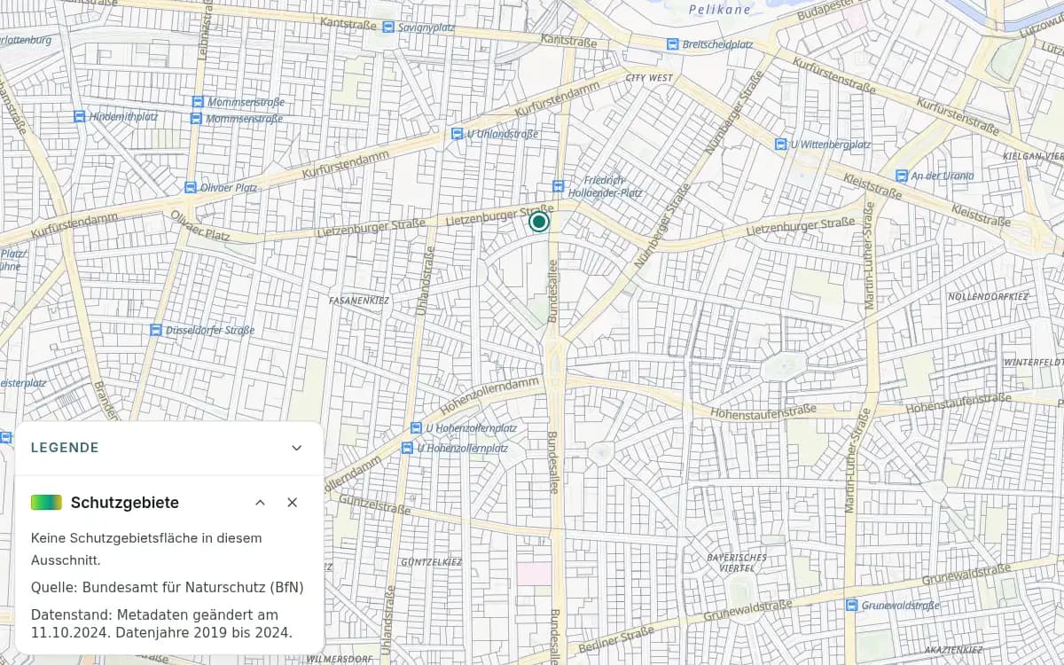The width and height of the screenshot is (1064, 665).
Task: Click the Schutzgebiete layer title
Action: click(x=125, y=503)
